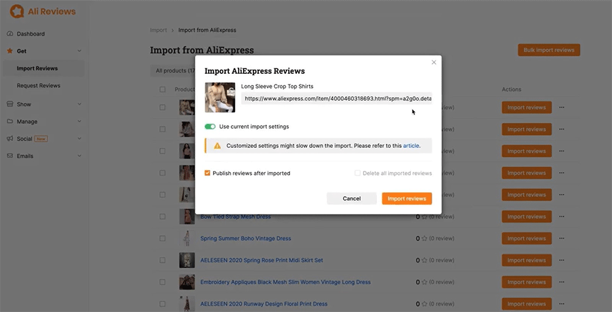The height and width of the screenshot is (312, 612).
Task: Click the star icon next to Get
Action: [x=10, y=51]
